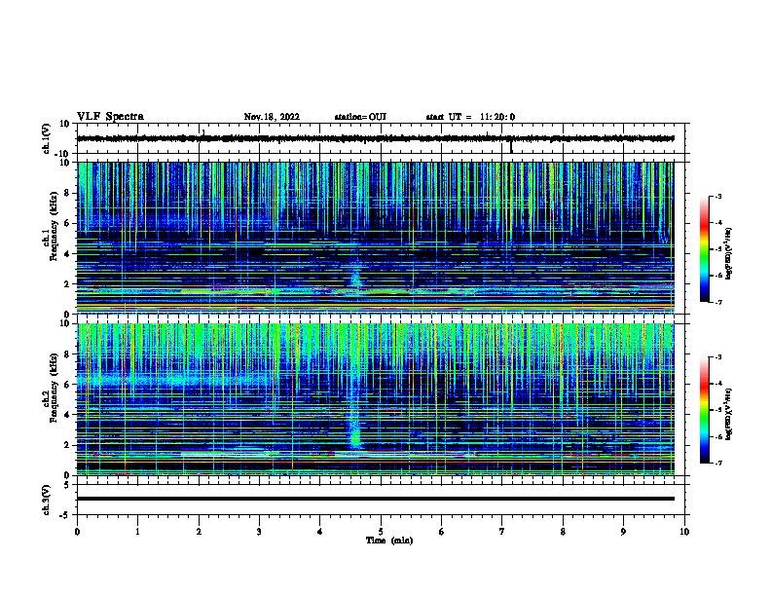Click ch.2 "Frequency (kHz)" axis label
Viewport: 771px width, 596px height.
tap(54, 388)
